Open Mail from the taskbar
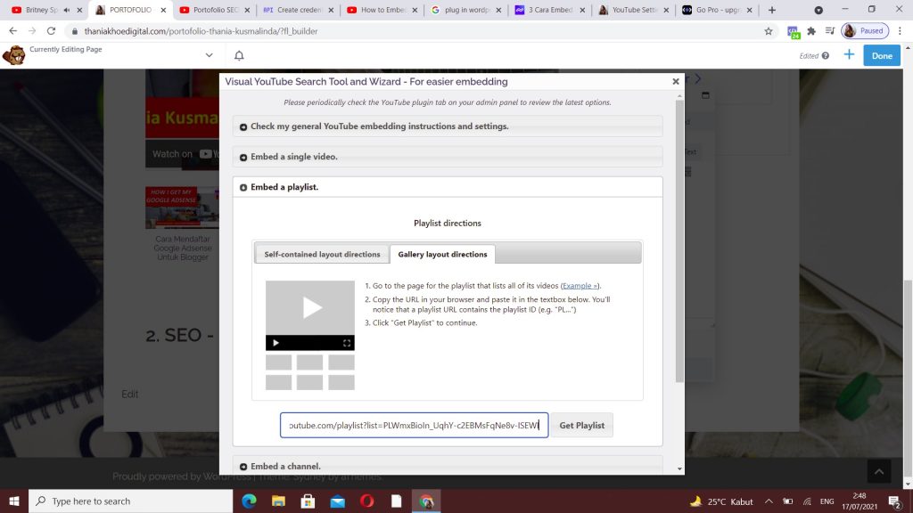 pyautogui.click(x=337, y=501)
